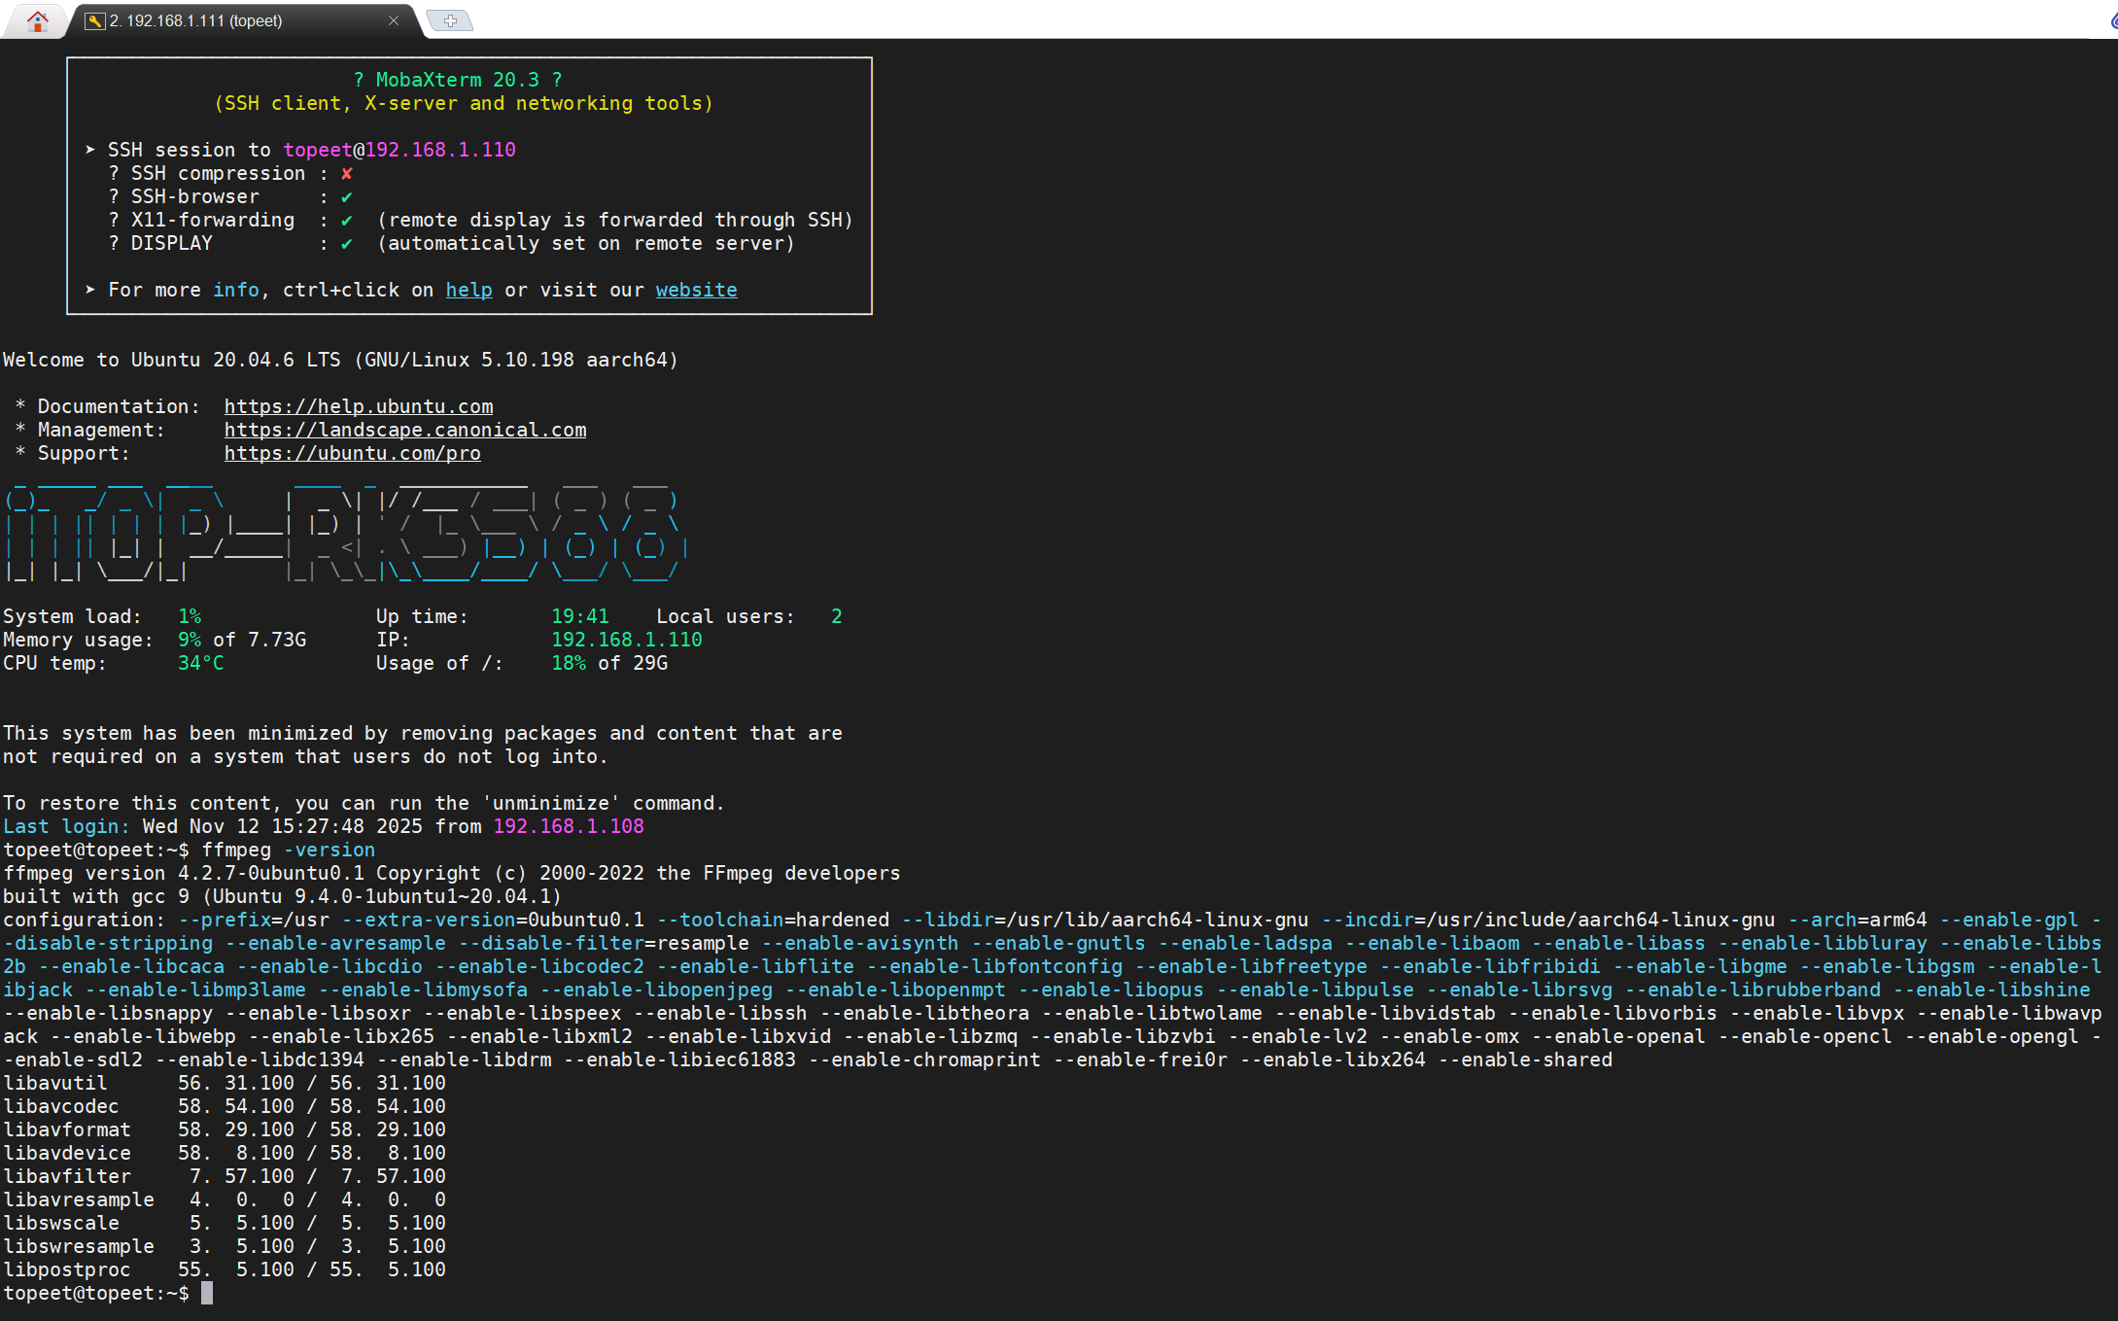Click the blue info word in banner

point(236,290)
